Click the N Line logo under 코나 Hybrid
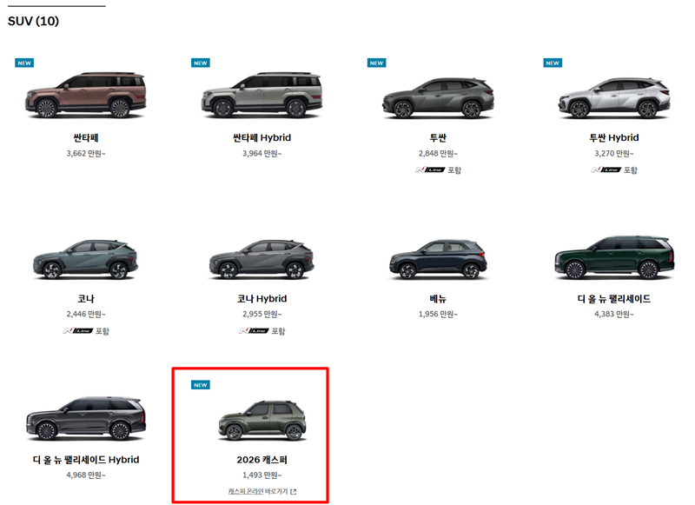695x505 pixels. tap(254, 331)
